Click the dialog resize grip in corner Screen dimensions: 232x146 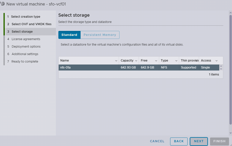(x=230, y=144)
